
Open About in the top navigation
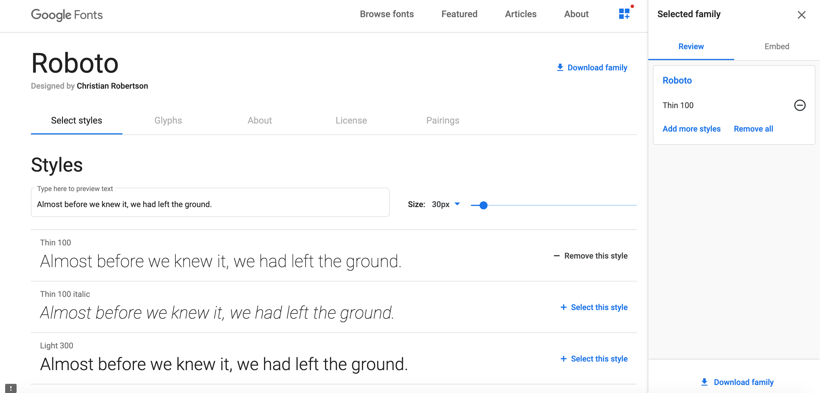coord(576,14)
